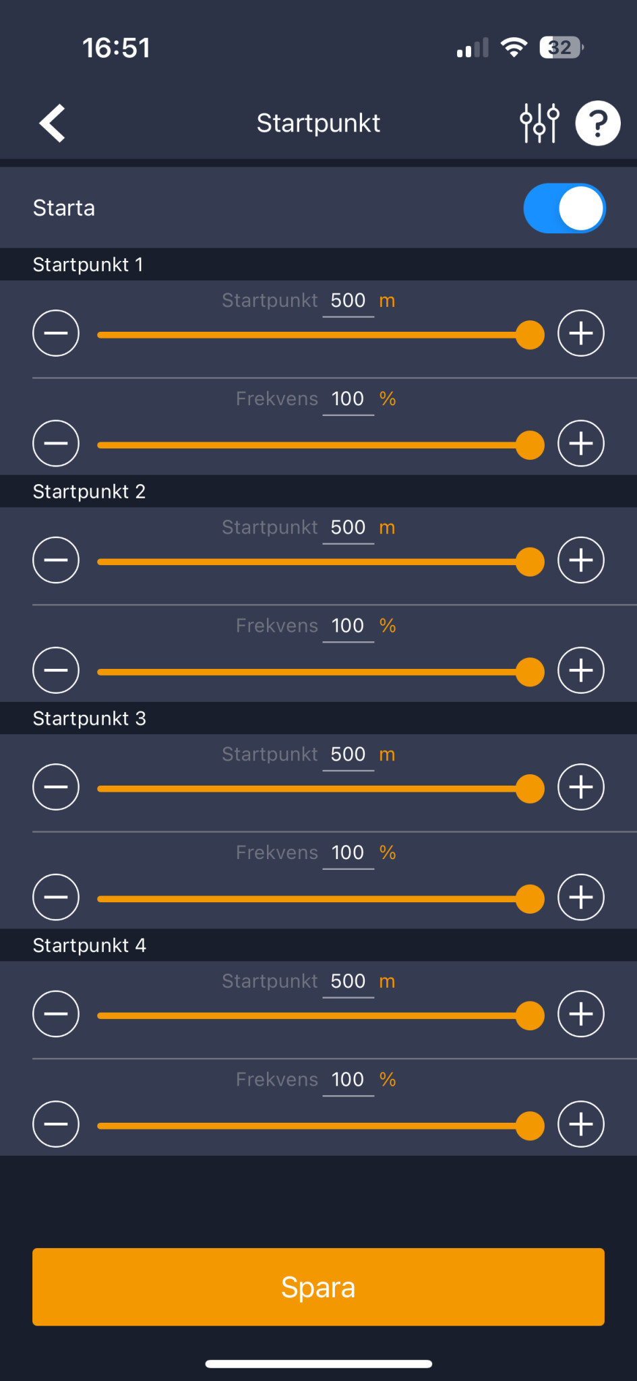Decrease Startpunkt 4 Frekvens with minus
Image resolution: width=637 pixels, height=1381 pixels.
tap(56, 1124)
